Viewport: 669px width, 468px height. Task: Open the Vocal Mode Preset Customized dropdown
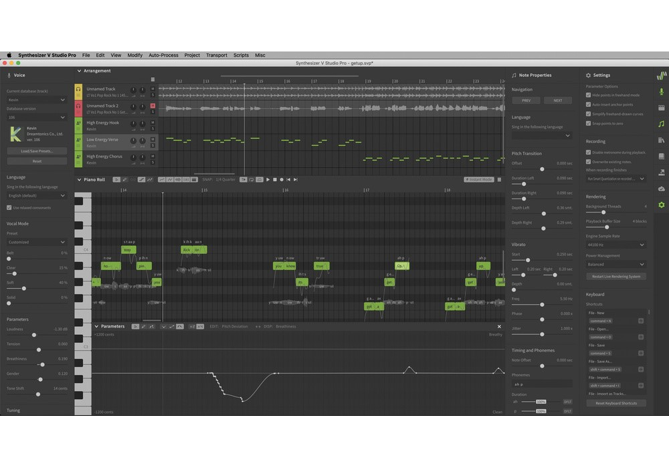click(x=37, y=242)
